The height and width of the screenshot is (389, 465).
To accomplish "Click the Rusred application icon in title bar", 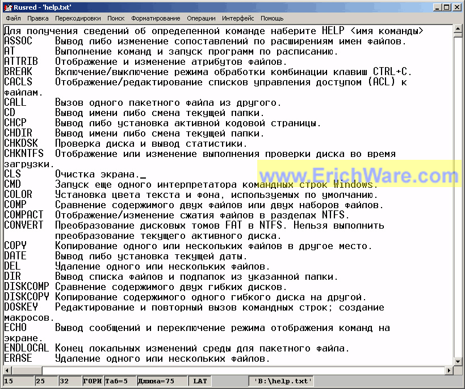I will click(x=7, y=7).
